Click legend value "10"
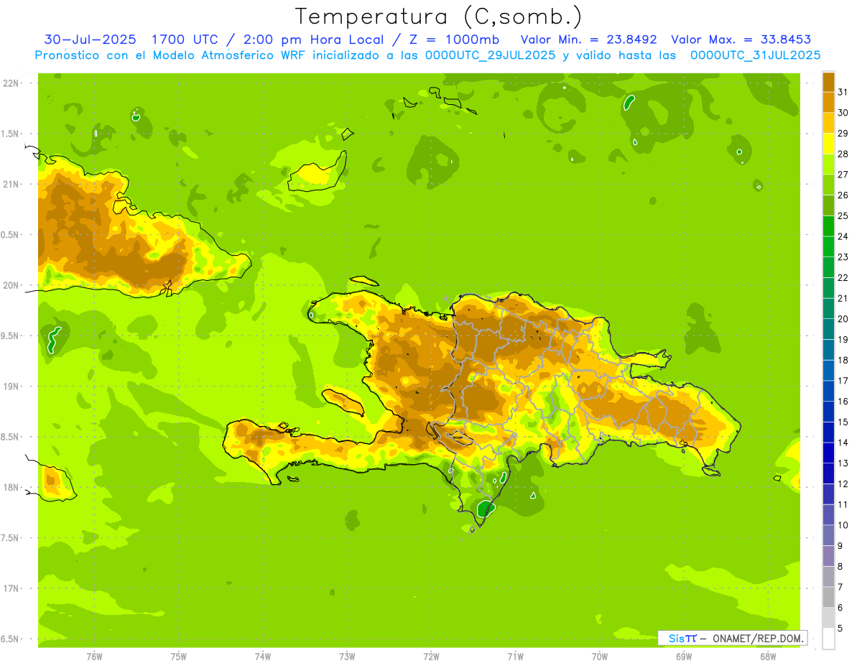 843,524
